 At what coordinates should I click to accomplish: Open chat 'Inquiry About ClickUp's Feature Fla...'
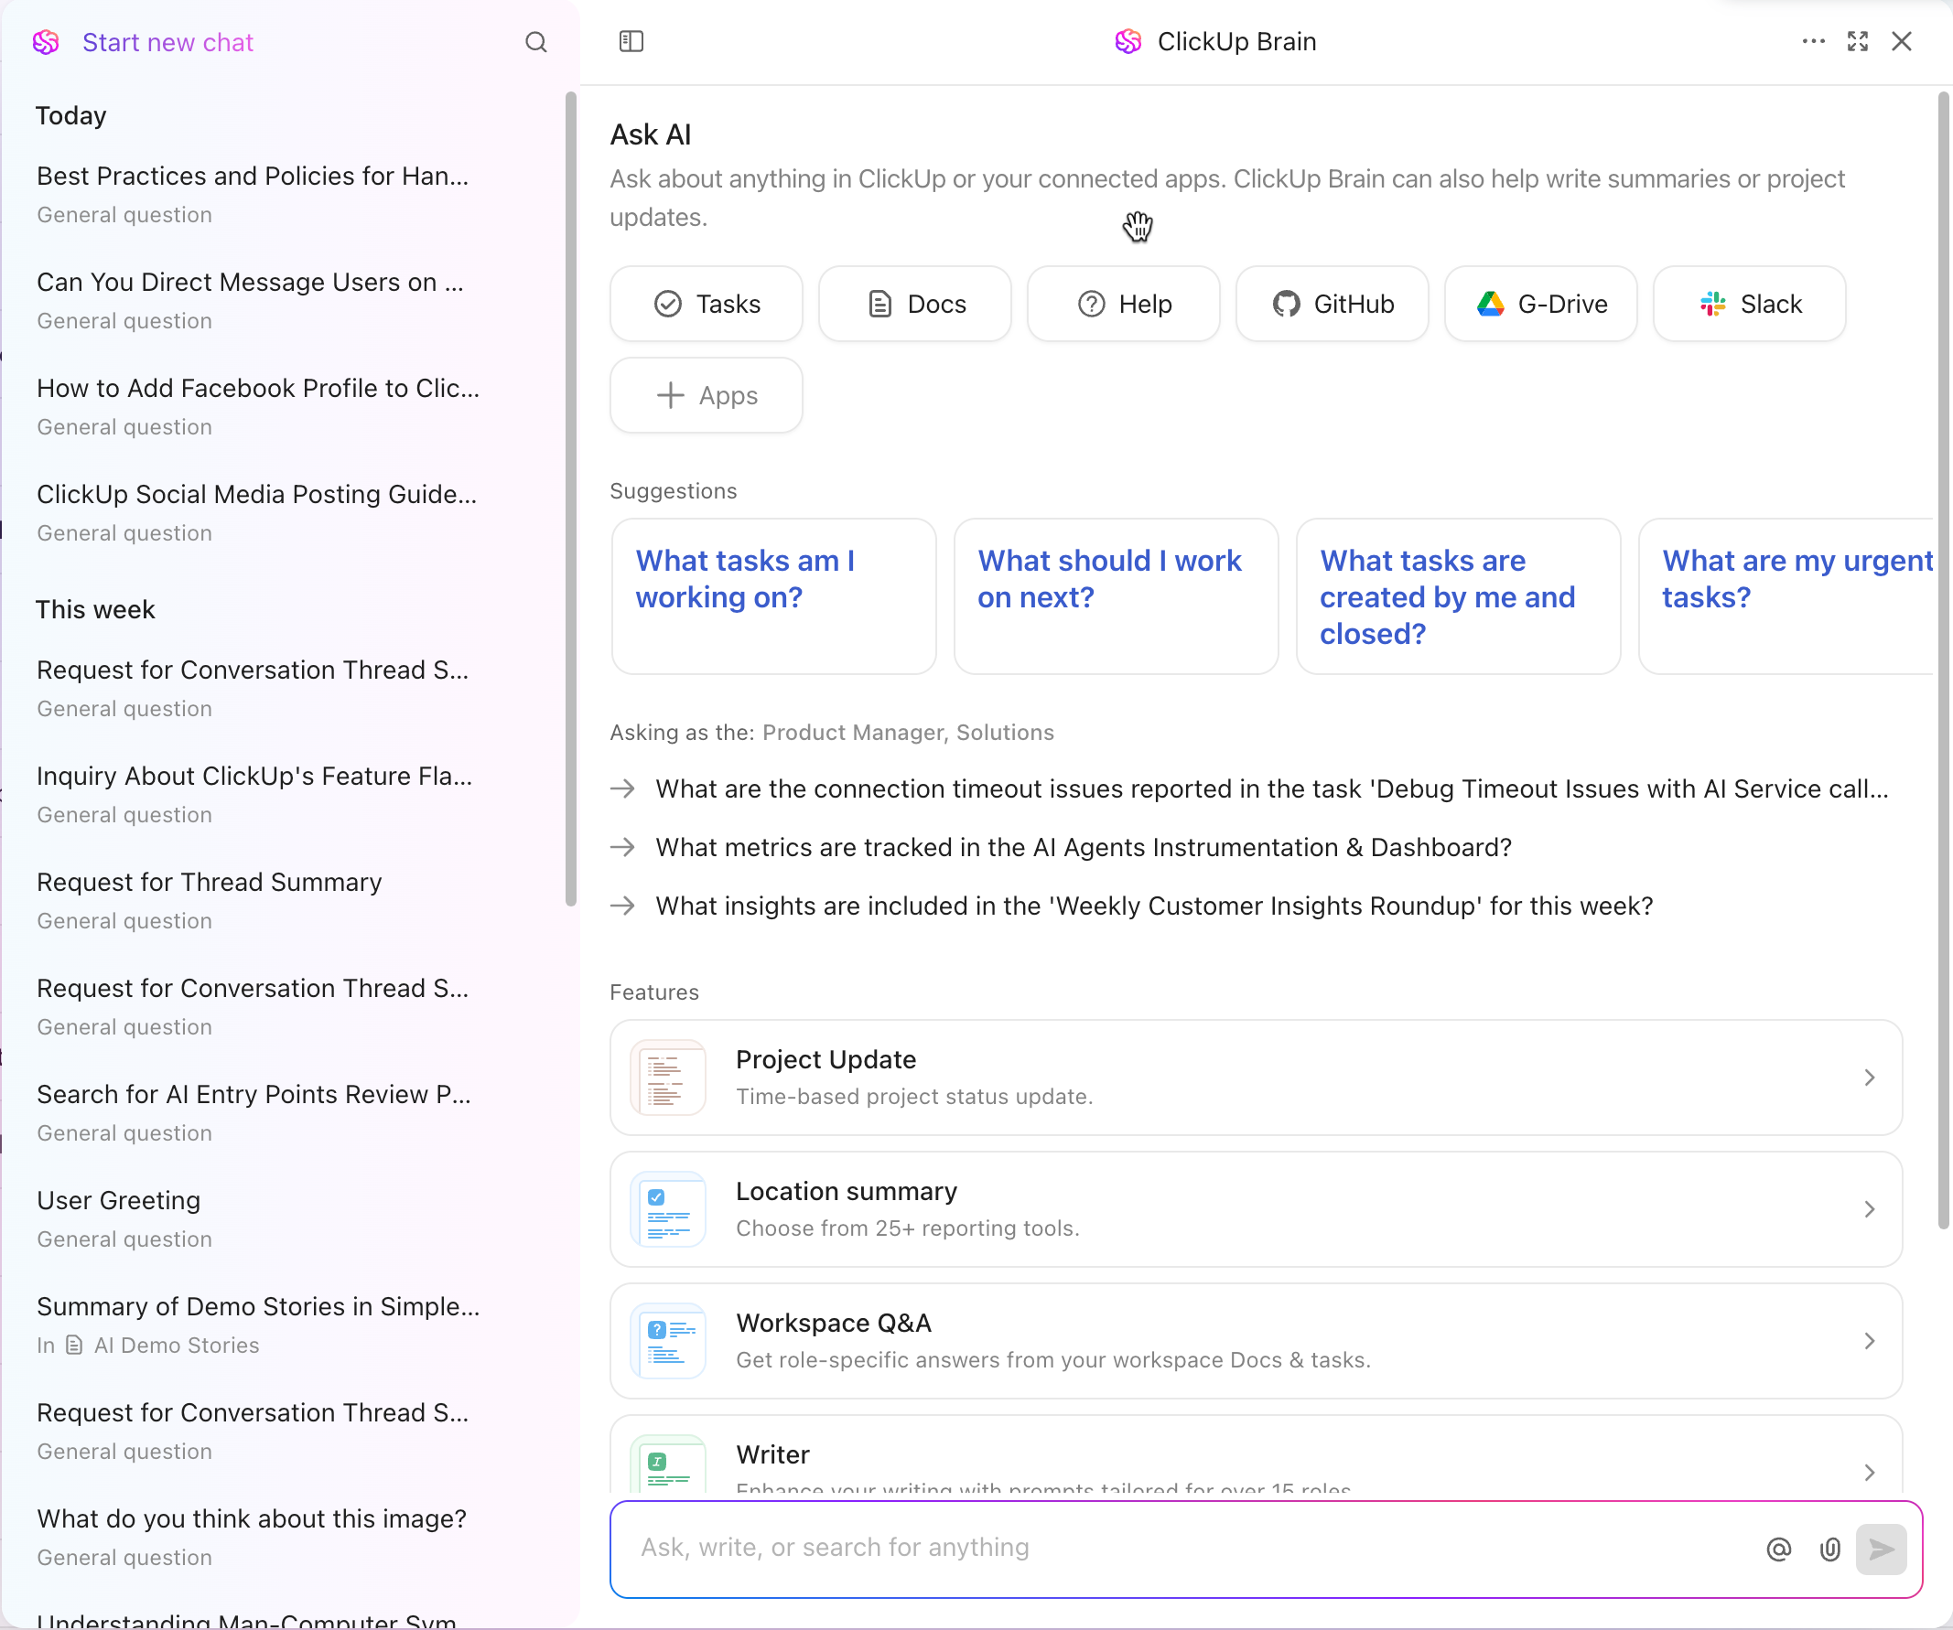(261, 795)
